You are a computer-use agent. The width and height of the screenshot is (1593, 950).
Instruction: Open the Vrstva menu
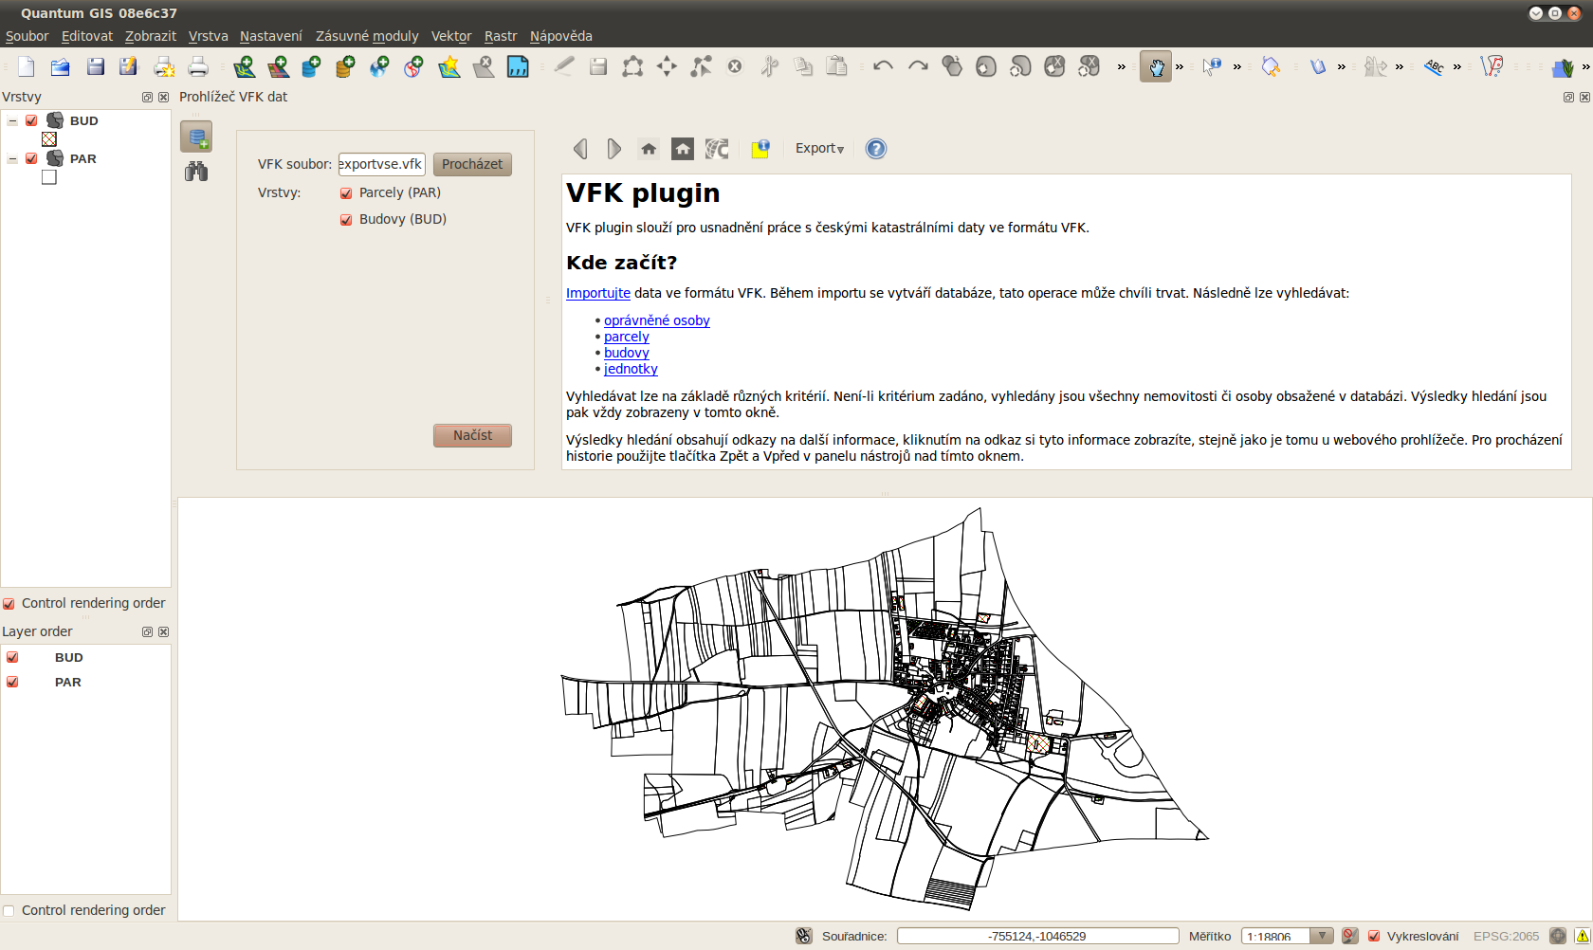209,36
